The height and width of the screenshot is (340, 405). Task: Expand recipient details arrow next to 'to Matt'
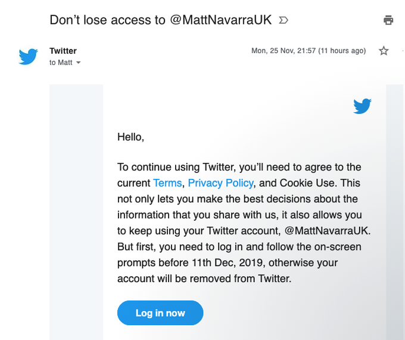click(78, 63)
